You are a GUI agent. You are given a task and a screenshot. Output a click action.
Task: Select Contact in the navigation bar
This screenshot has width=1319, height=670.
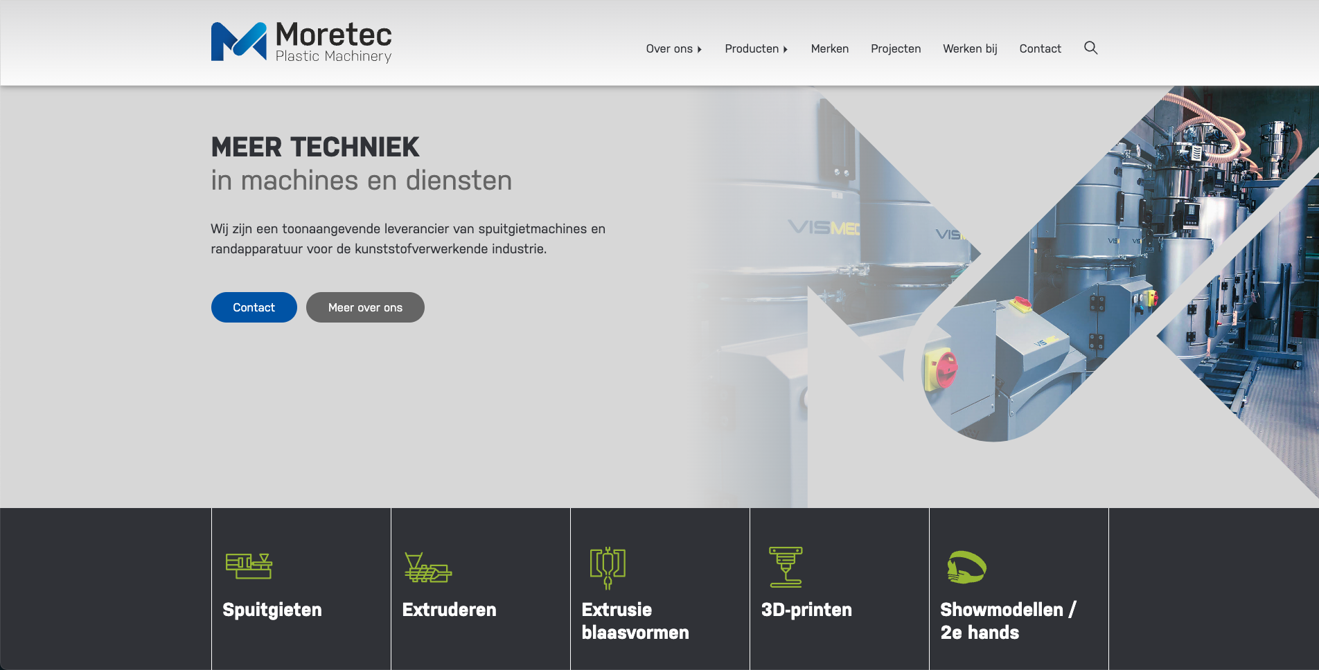(x=1040, y=48)
